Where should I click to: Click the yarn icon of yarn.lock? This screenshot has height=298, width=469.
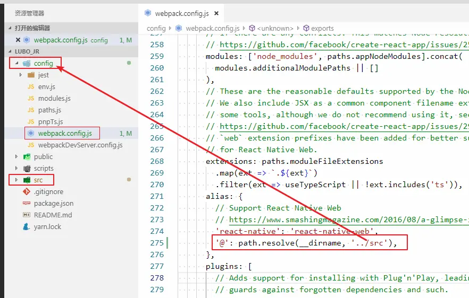click(27, 227)
